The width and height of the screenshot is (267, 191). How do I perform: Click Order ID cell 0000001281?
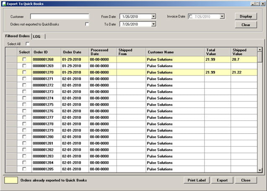(x=46, y=143)
